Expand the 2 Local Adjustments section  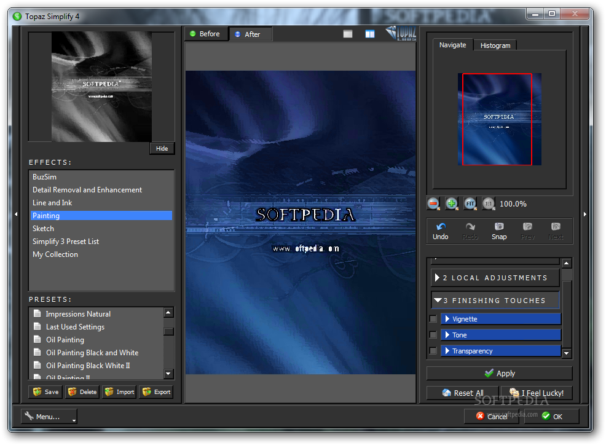[x=495, y=278]
